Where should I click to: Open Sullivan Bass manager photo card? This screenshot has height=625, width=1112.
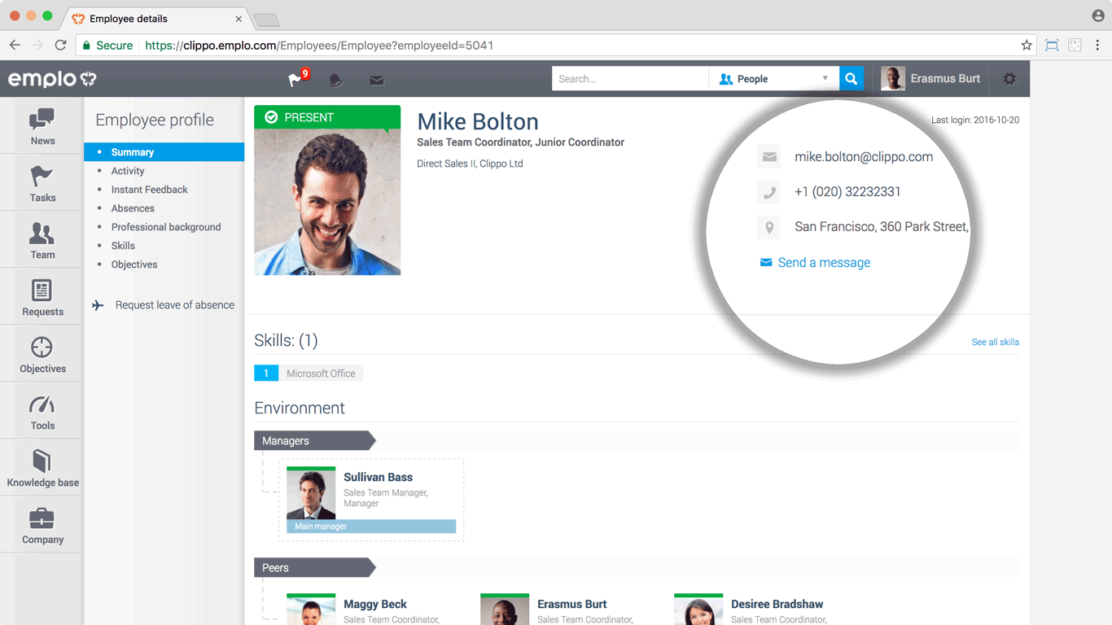point(311,493)
